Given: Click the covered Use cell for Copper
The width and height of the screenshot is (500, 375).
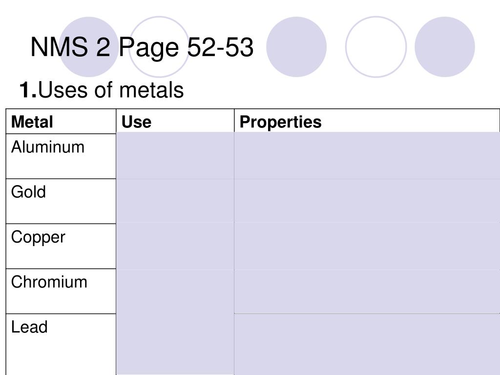Looking at the screenshot, I should (175, 246).
